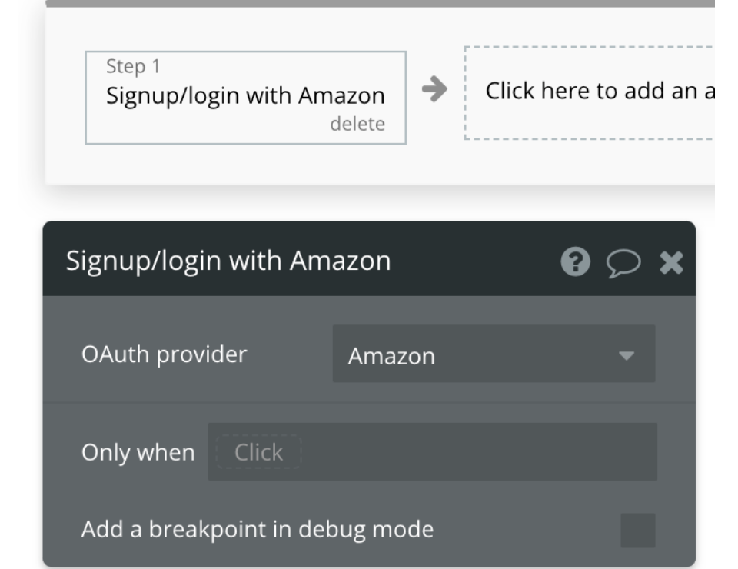
Task: Expand the dropdown caret next to Amazon
Action: (x=627, y=355)
